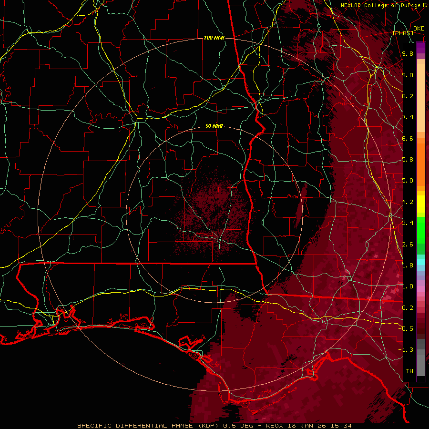429x429 pixels.
Task: Click the [PHAS] units label
Action: click(x=403, y=33)
